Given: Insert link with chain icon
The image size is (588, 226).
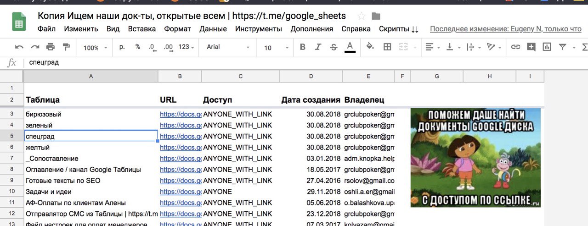Looking at the screenshot, I should tap(516, 47).
